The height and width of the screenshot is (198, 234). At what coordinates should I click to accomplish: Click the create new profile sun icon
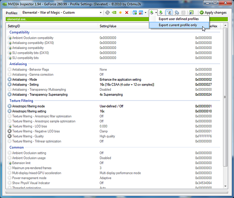coord(120,12)
